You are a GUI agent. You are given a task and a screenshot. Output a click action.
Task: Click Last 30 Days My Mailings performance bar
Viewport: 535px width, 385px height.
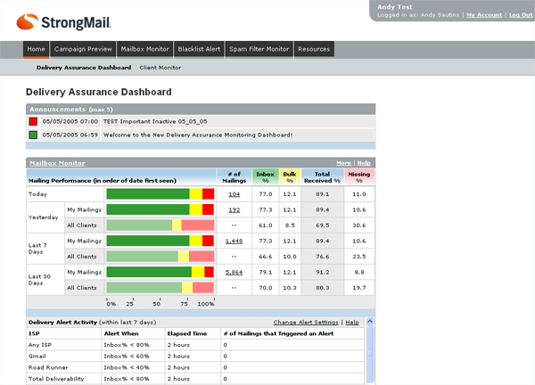coord(160,272)
